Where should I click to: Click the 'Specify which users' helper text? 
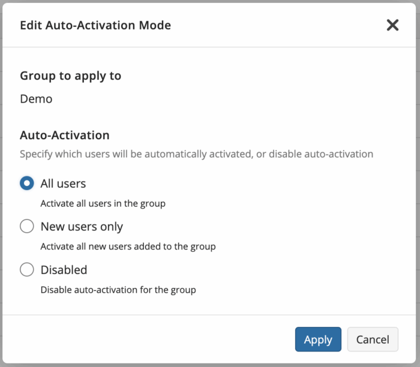[x=196, y=154]
